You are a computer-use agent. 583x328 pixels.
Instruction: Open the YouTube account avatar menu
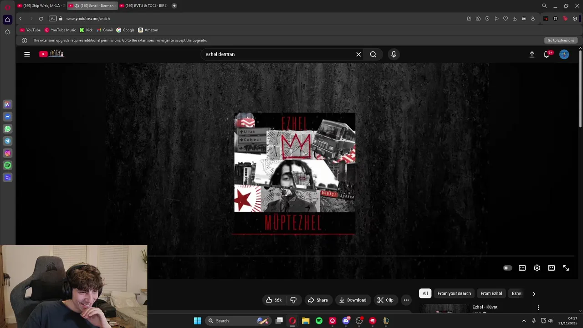click(x=564, y=54)
